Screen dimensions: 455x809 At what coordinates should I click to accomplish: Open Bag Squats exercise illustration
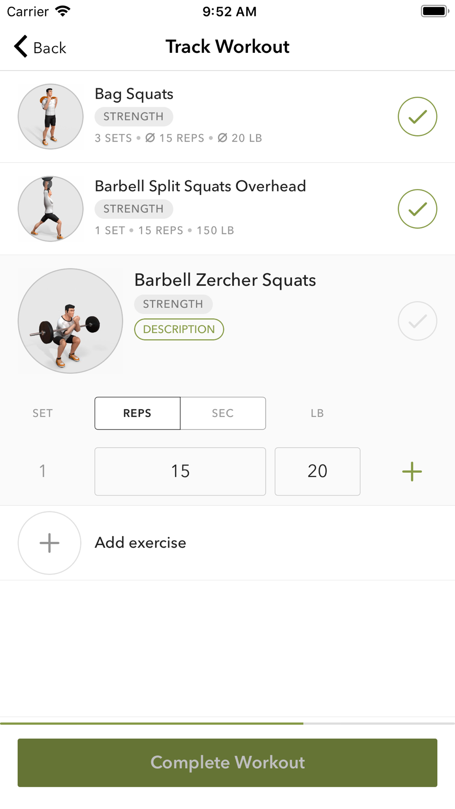51,116
